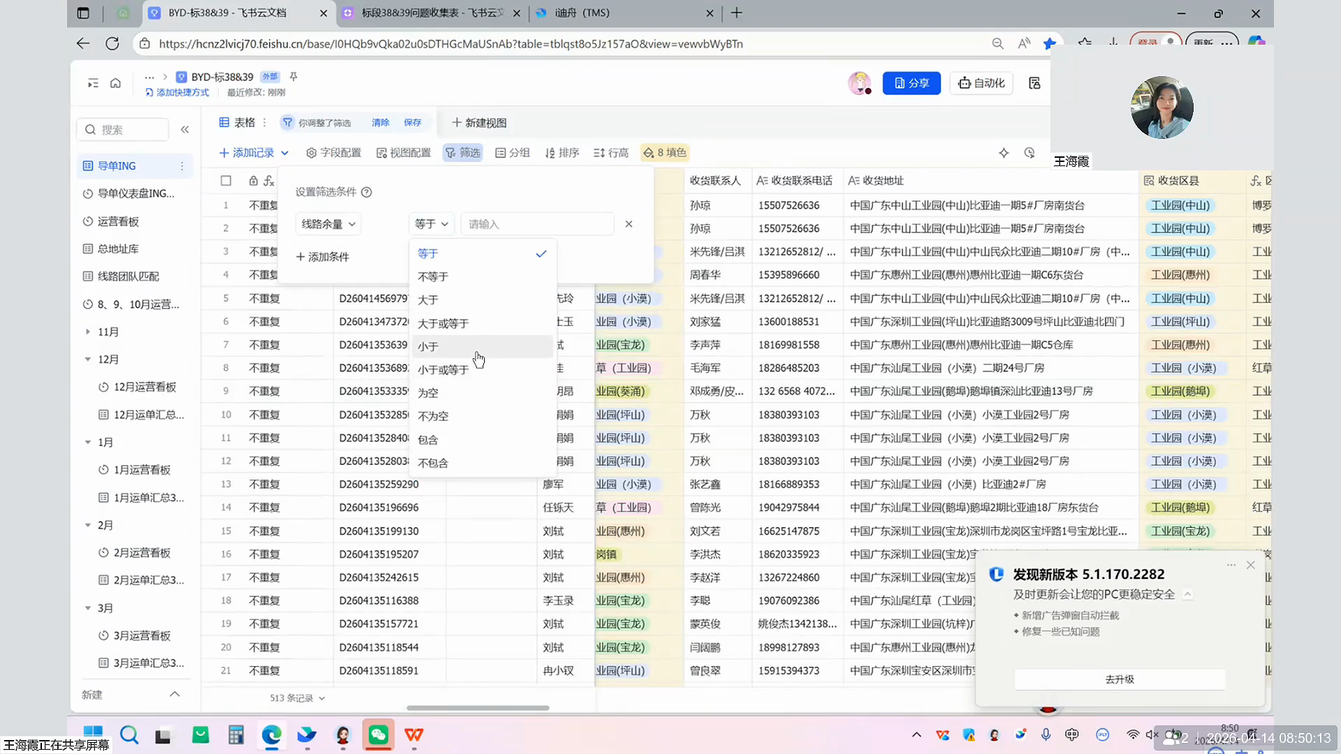
Task: Toggle the 筛选 filter panel button
Action: pos(463,153)
